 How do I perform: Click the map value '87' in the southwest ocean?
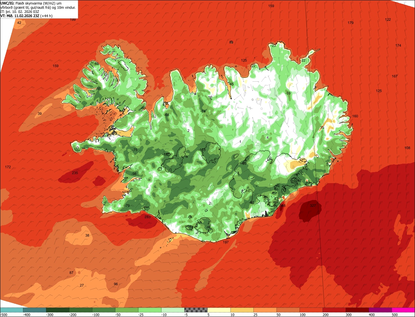pos(71,273)
